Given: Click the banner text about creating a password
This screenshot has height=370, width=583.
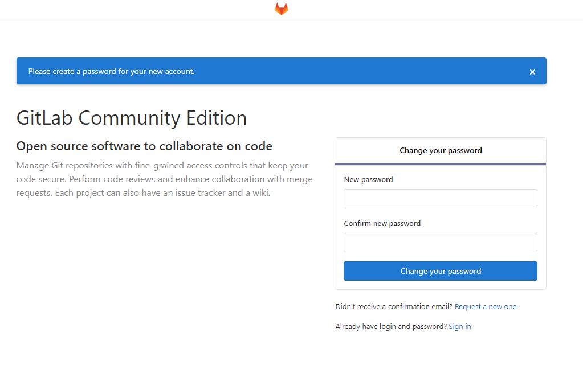Looking at the screenshot, I should tap(112, 71).
